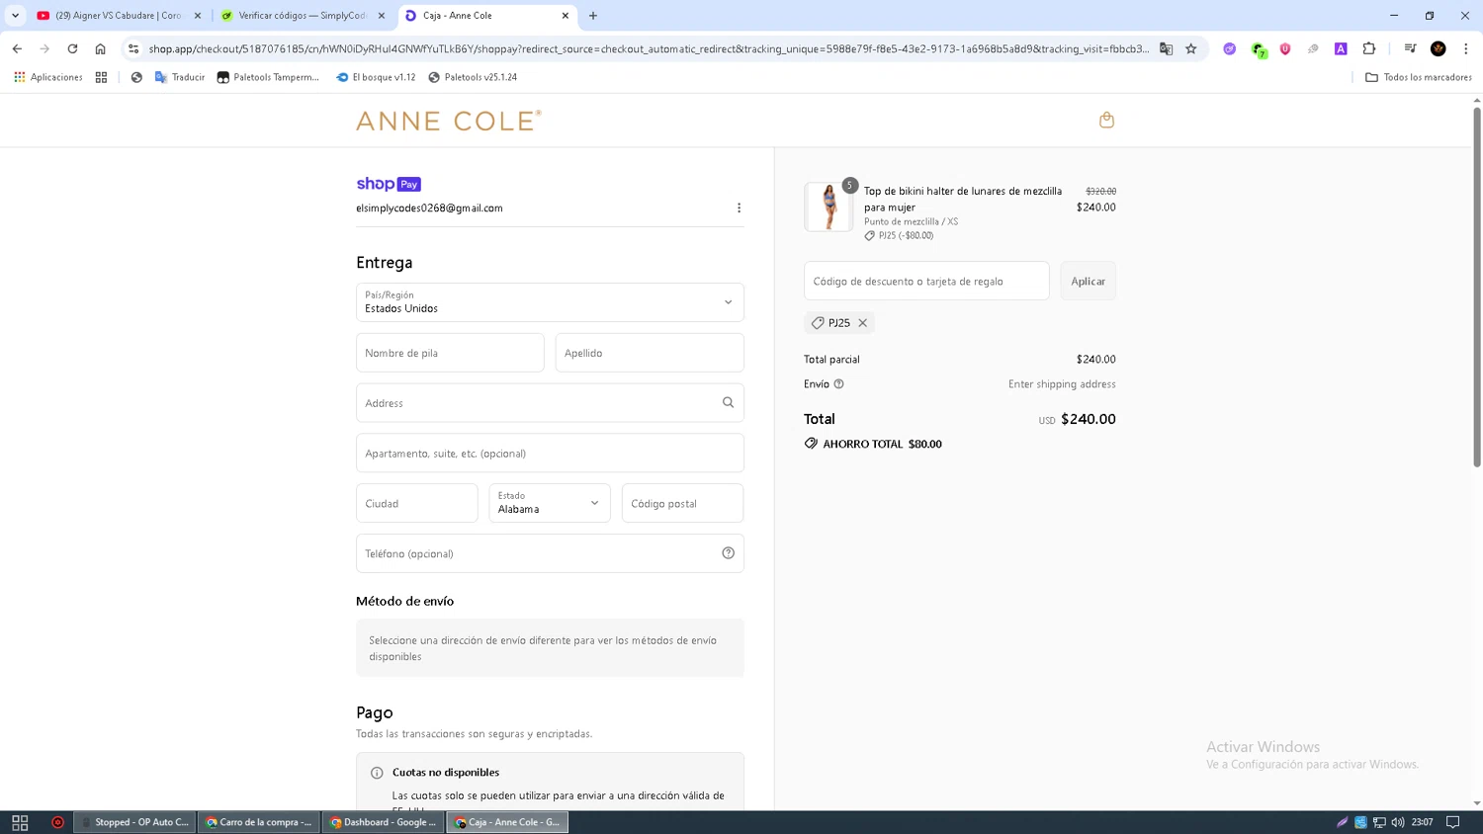Click the red record icon in the taskbar
This screenshot has width=1483, height=834.
(x=57, y=822)
